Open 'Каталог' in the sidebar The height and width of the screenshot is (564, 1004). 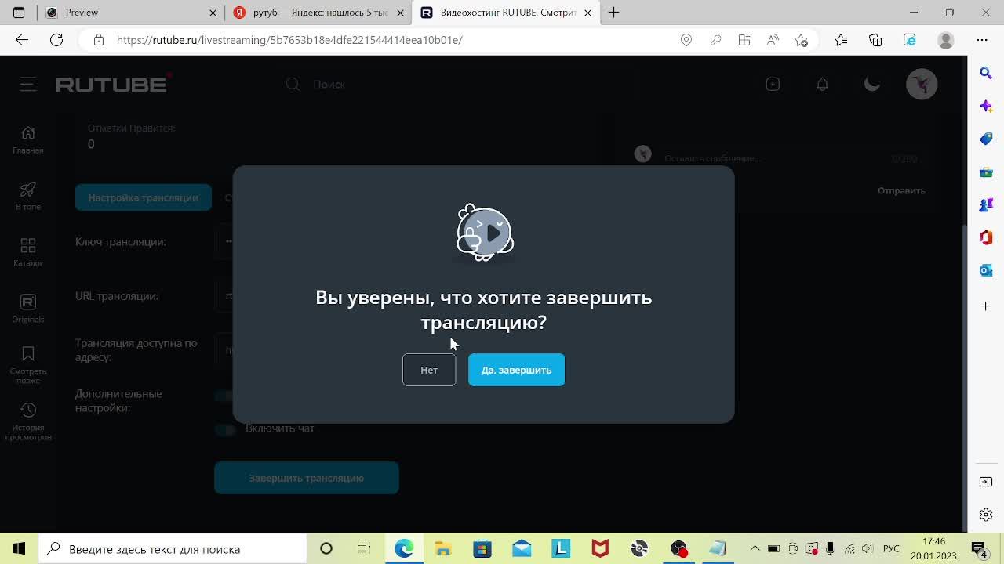coord(28,252)
